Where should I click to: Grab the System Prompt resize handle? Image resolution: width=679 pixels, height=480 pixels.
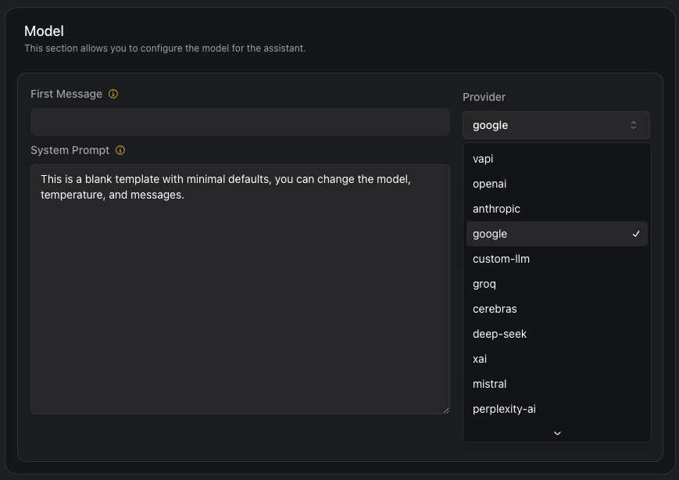[445, 410]
